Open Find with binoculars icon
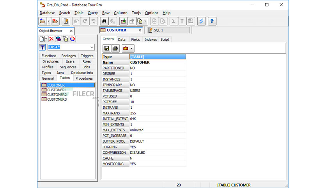 point(104,21)
